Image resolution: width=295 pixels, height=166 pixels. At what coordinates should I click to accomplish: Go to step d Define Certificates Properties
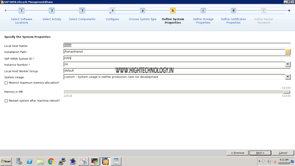click(233, 11)
